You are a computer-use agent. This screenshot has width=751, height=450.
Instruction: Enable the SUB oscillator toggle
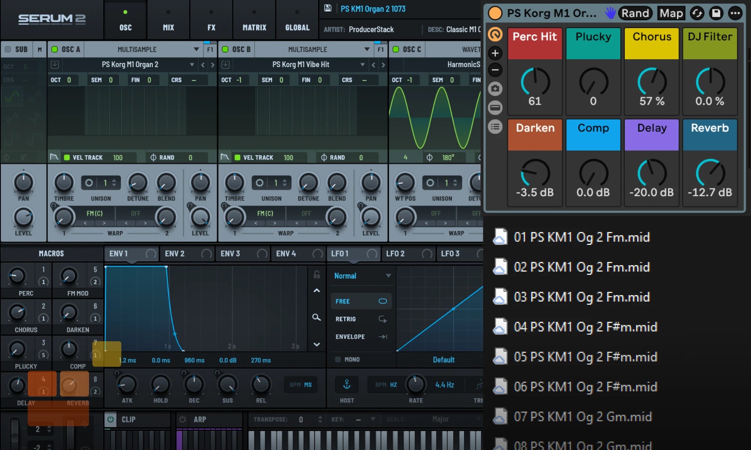pos(8,49)
